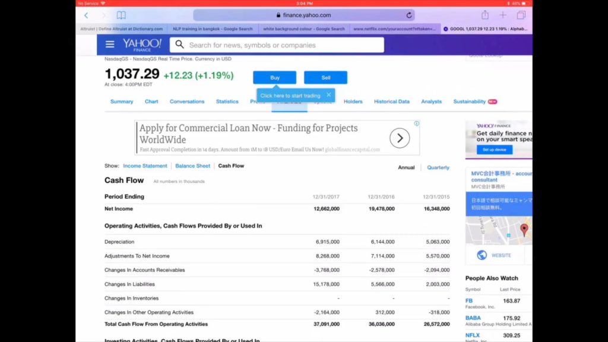Switch to the Altruist Dictionary.com browser tab
The height and width of the screenshot is (342, 608).
(121, 28)
